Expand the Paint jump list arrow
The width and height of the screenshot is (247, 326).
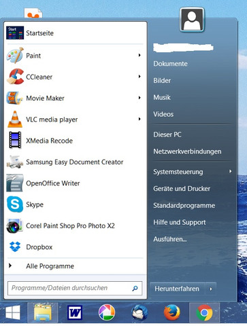coord(139,55)
